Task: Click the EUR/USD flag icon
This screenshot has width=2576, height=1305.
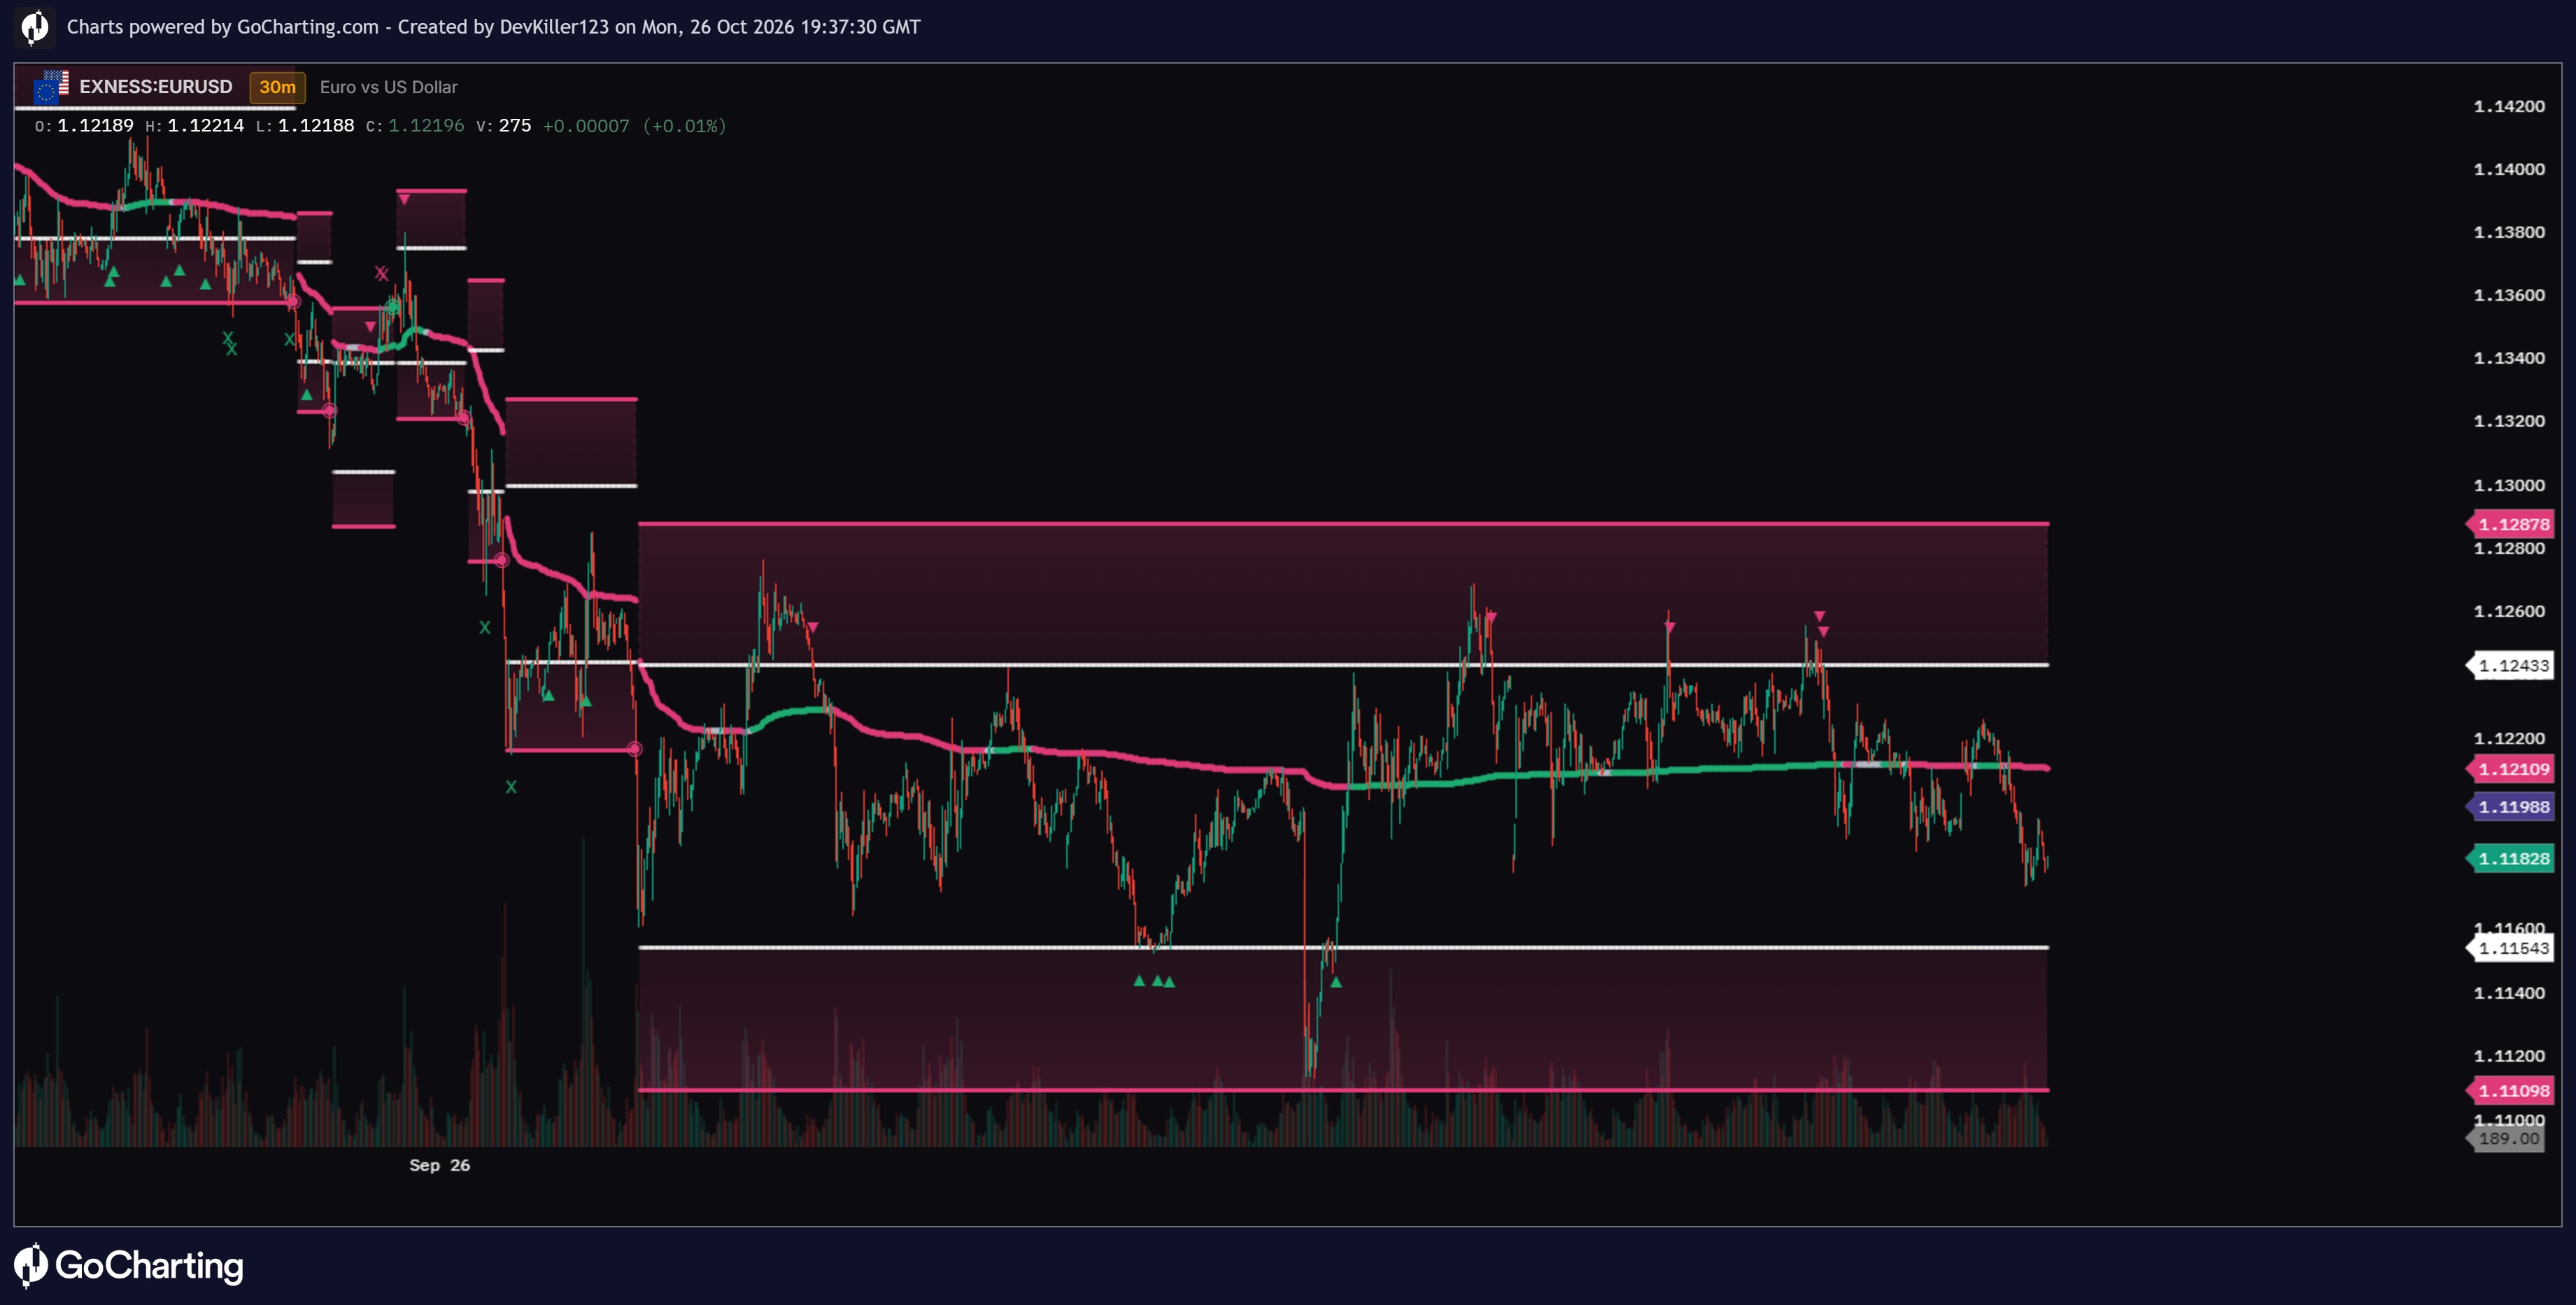Action: point(50,87)
